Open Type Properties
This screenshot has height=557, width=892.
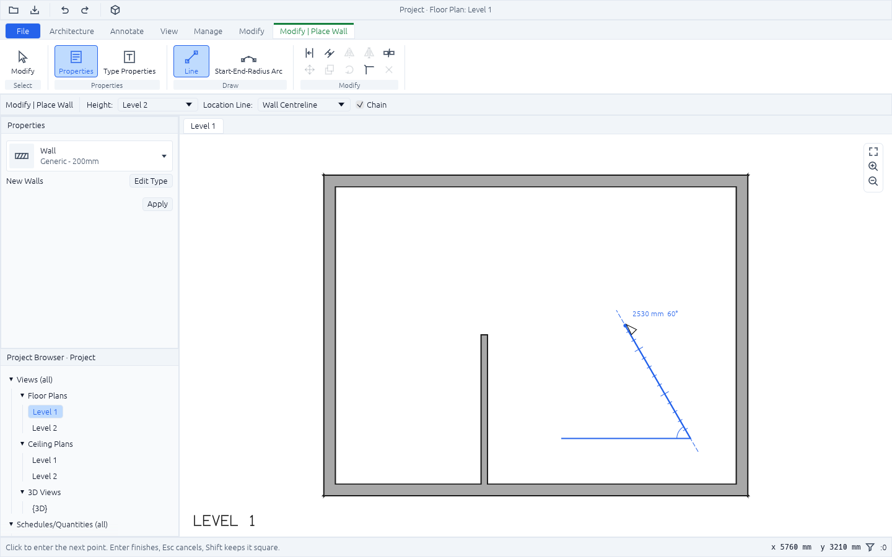(x=129, y=62)
